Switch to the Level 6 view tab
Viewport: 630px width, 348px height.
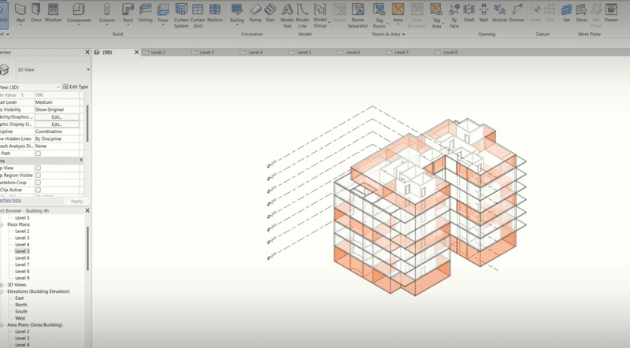[353, 52]
